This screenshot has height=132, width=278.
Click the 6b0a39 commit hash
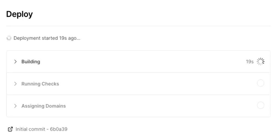pos(58,129)
